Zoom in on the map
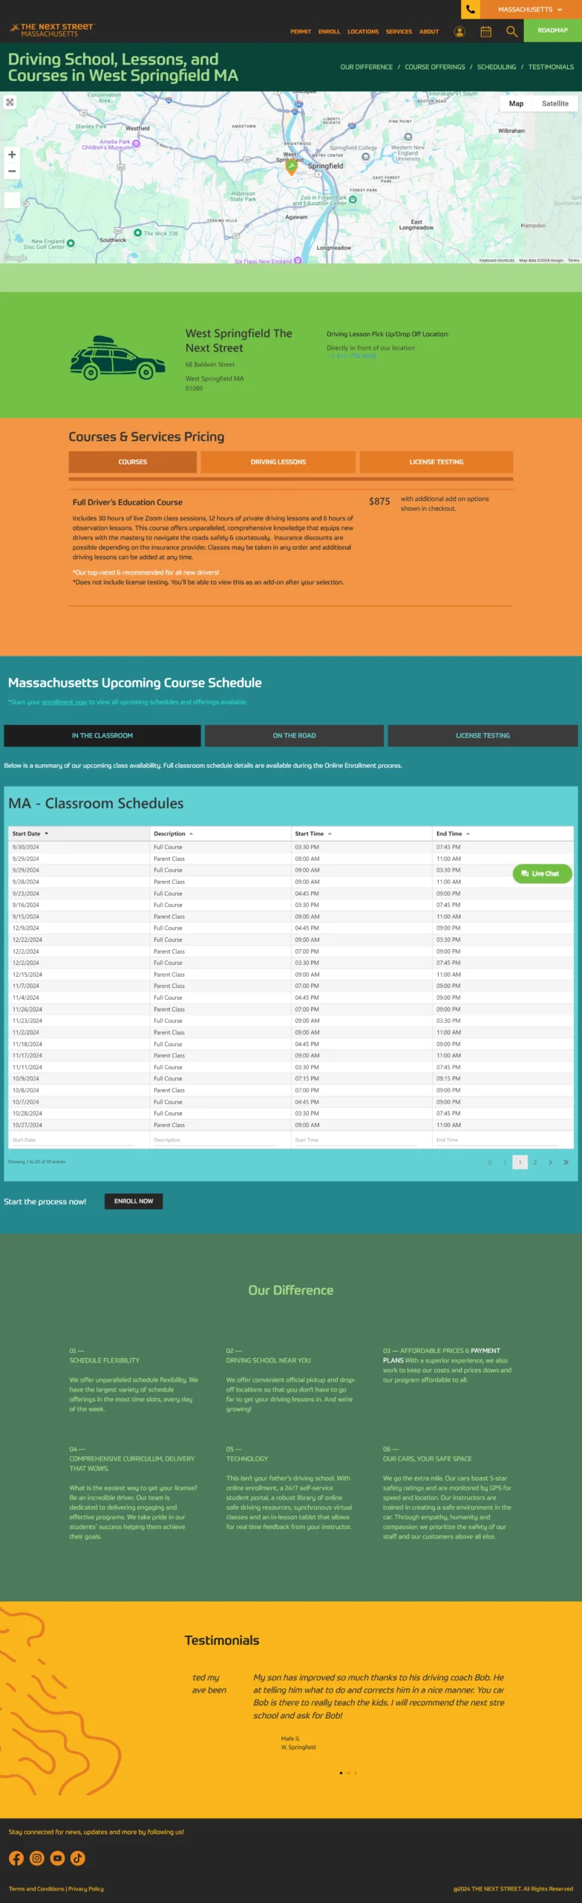 pos(12,155)
